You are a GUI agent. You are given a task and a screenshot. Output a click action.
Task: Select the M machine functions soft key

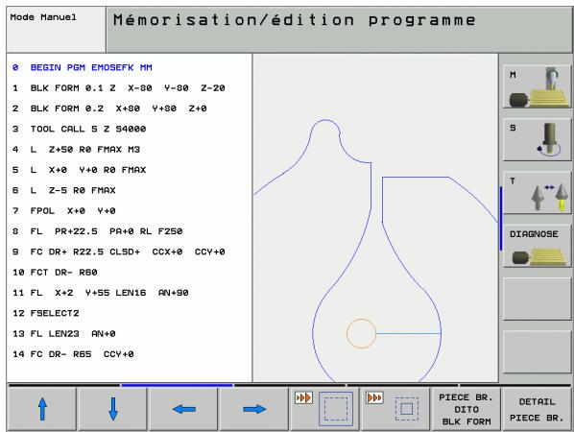537,87
